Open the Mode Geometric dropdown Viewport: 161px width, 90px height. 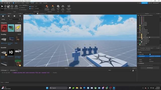[x=25, y=5]
